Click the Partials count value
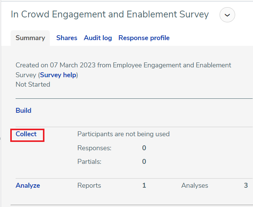This screenshot has height=207, width=253. coord(144,162)
